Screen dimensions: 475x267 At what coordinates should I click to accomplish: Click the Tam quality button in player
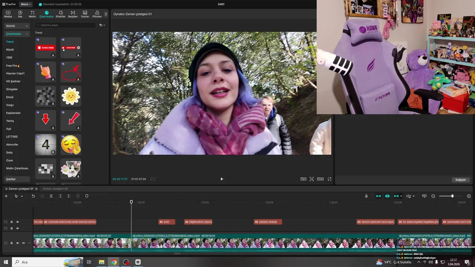tap(303, 179)
